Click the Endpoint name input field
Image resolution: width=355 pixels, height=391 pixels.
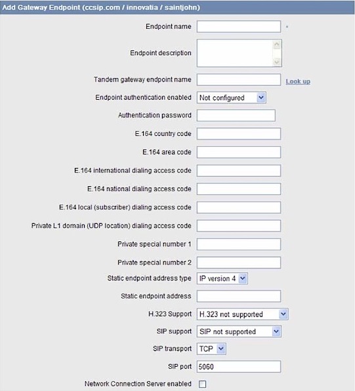tap(238, 26)
